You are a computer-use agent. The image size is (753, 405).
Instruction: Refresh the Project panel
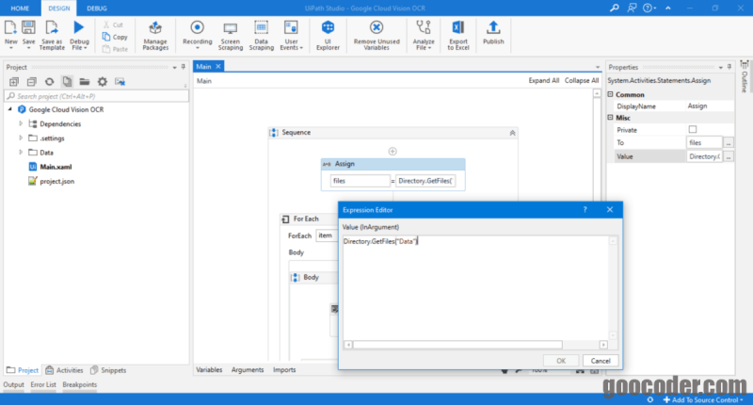click(x=50, y=82)
